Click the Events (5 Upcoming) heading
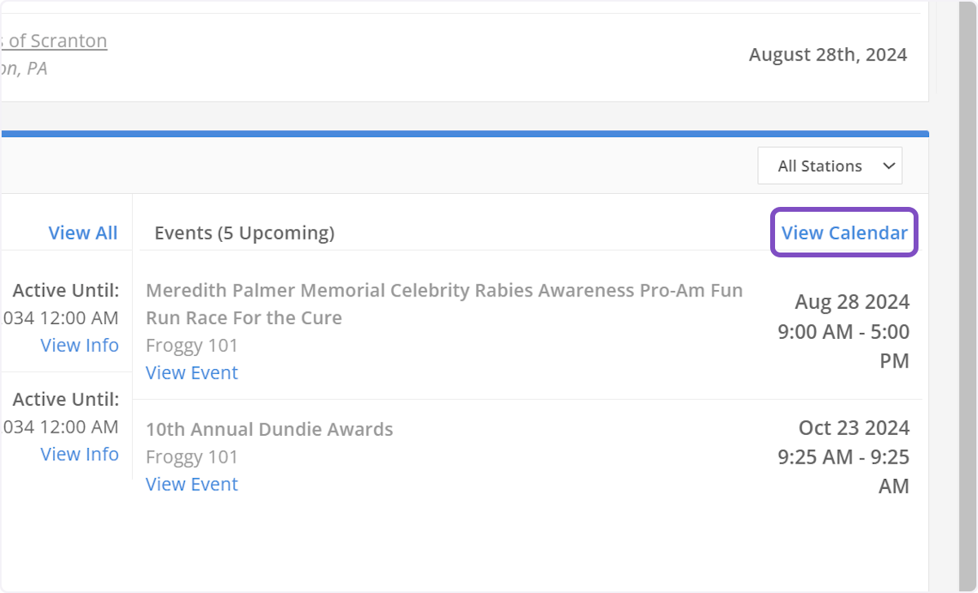 (x=244, y=233)
